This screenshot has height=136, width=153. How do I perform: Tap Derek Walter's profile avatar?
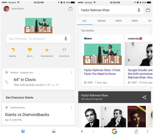(x=6, y=9)
